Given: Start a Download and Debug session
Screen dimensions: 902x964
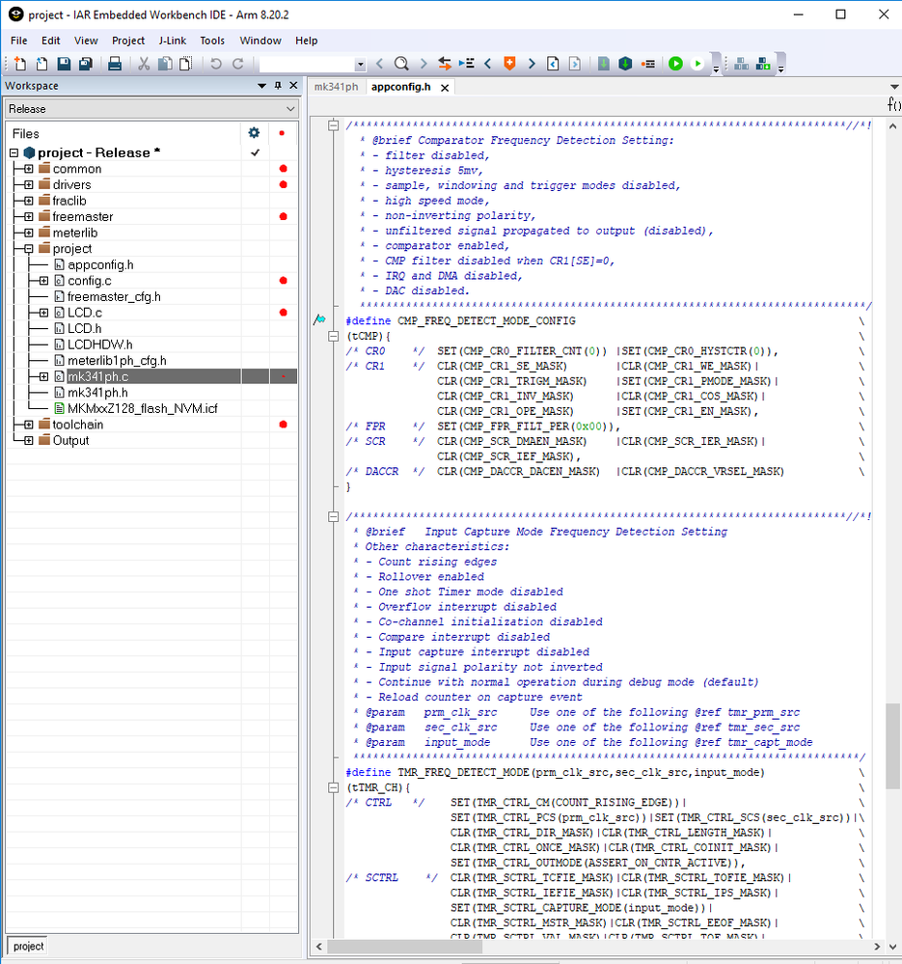Looking at the screenshot, I should [675, 64].
